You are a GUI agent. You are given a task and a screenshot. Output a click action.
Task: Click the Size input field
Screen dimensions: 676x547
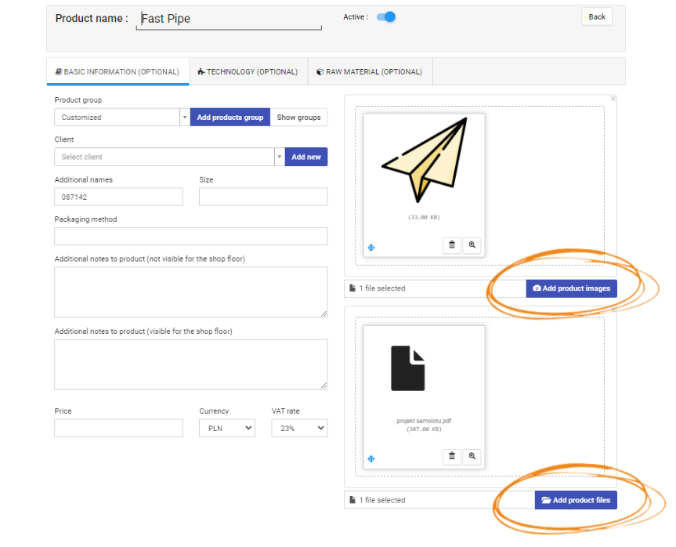coord(263,197)
